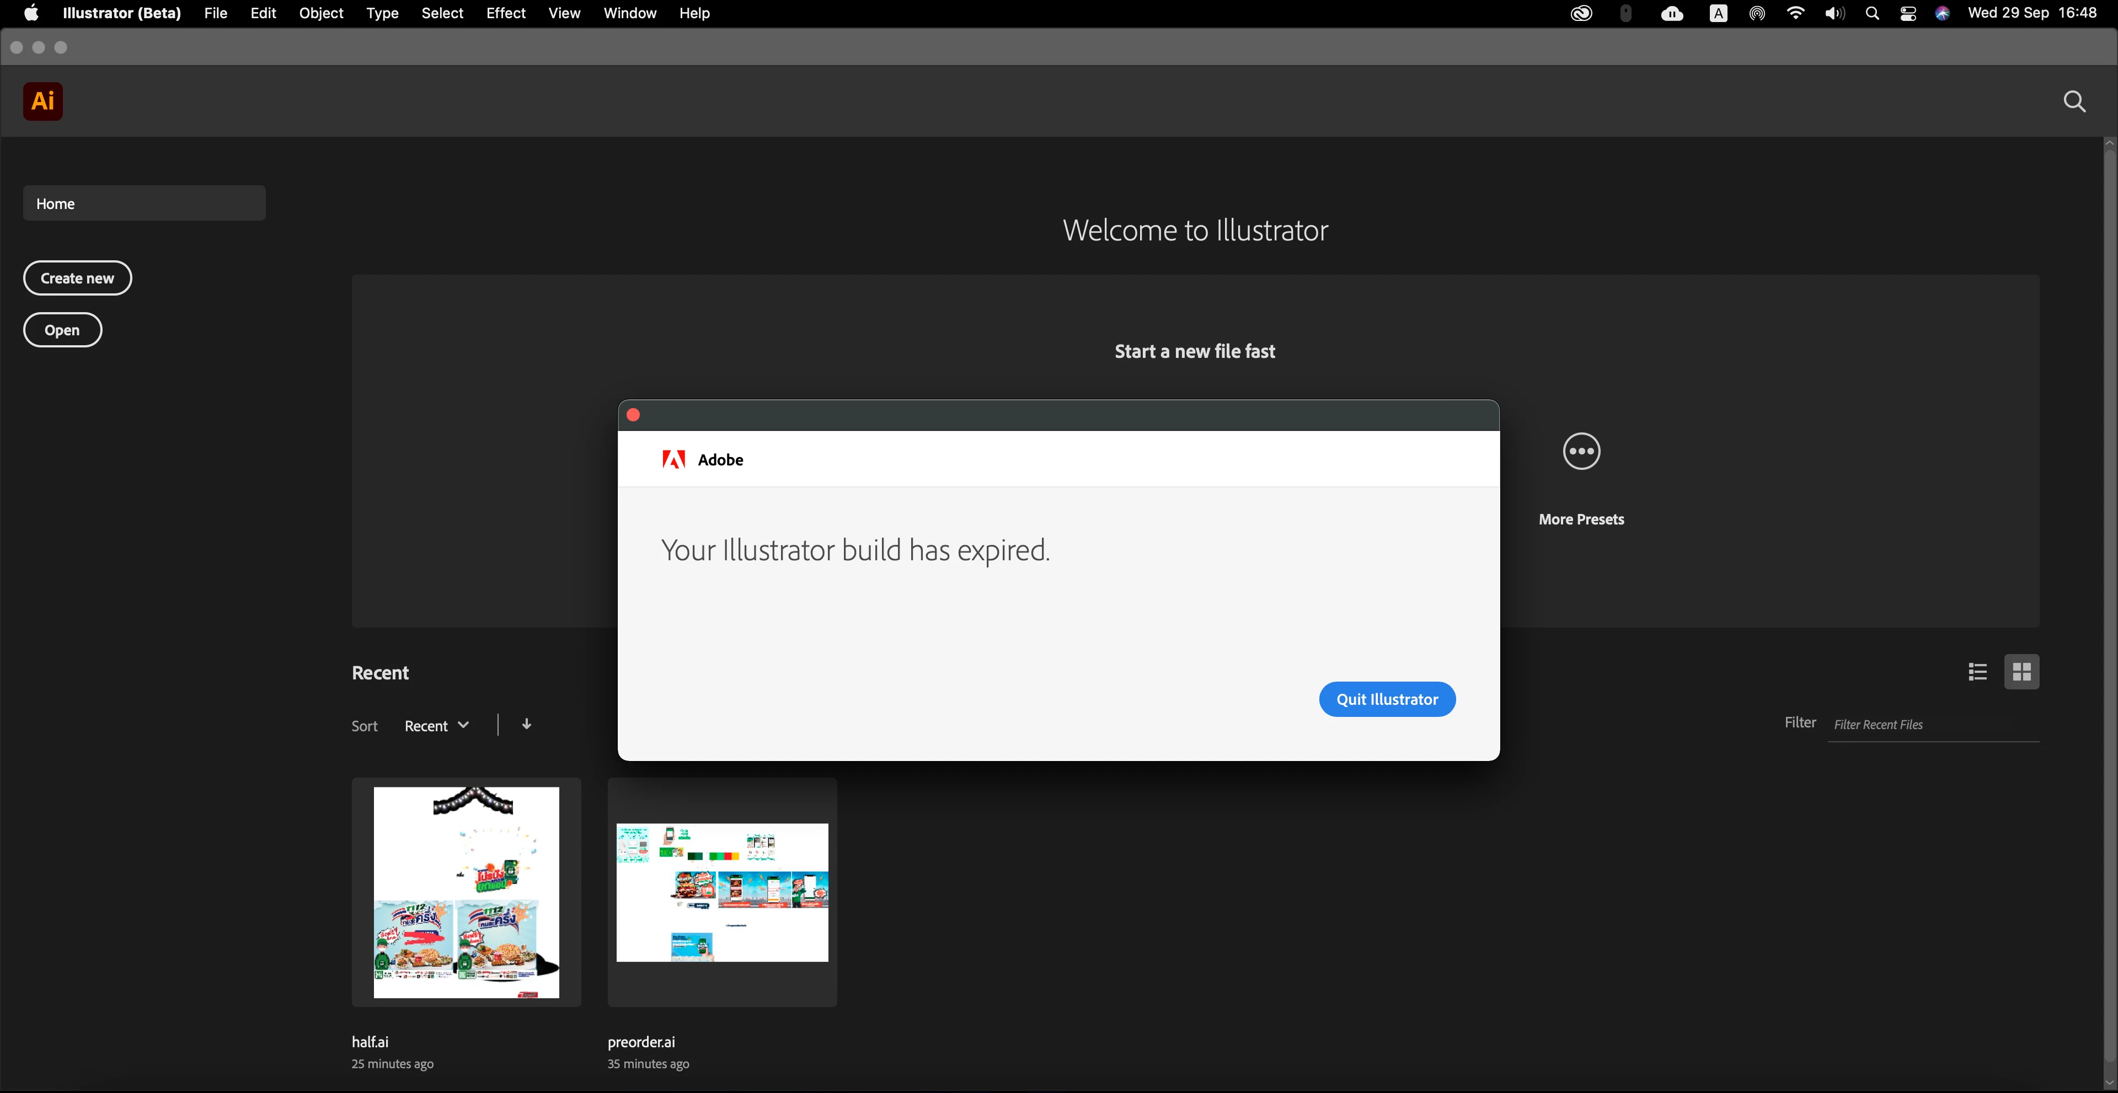Click the Quit Illustrator button

coord(1386,699)
